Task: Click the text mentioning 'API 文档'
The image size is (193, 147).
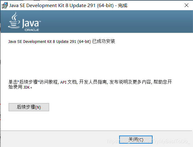Action: pyautogui.click(x=90, y=84)
